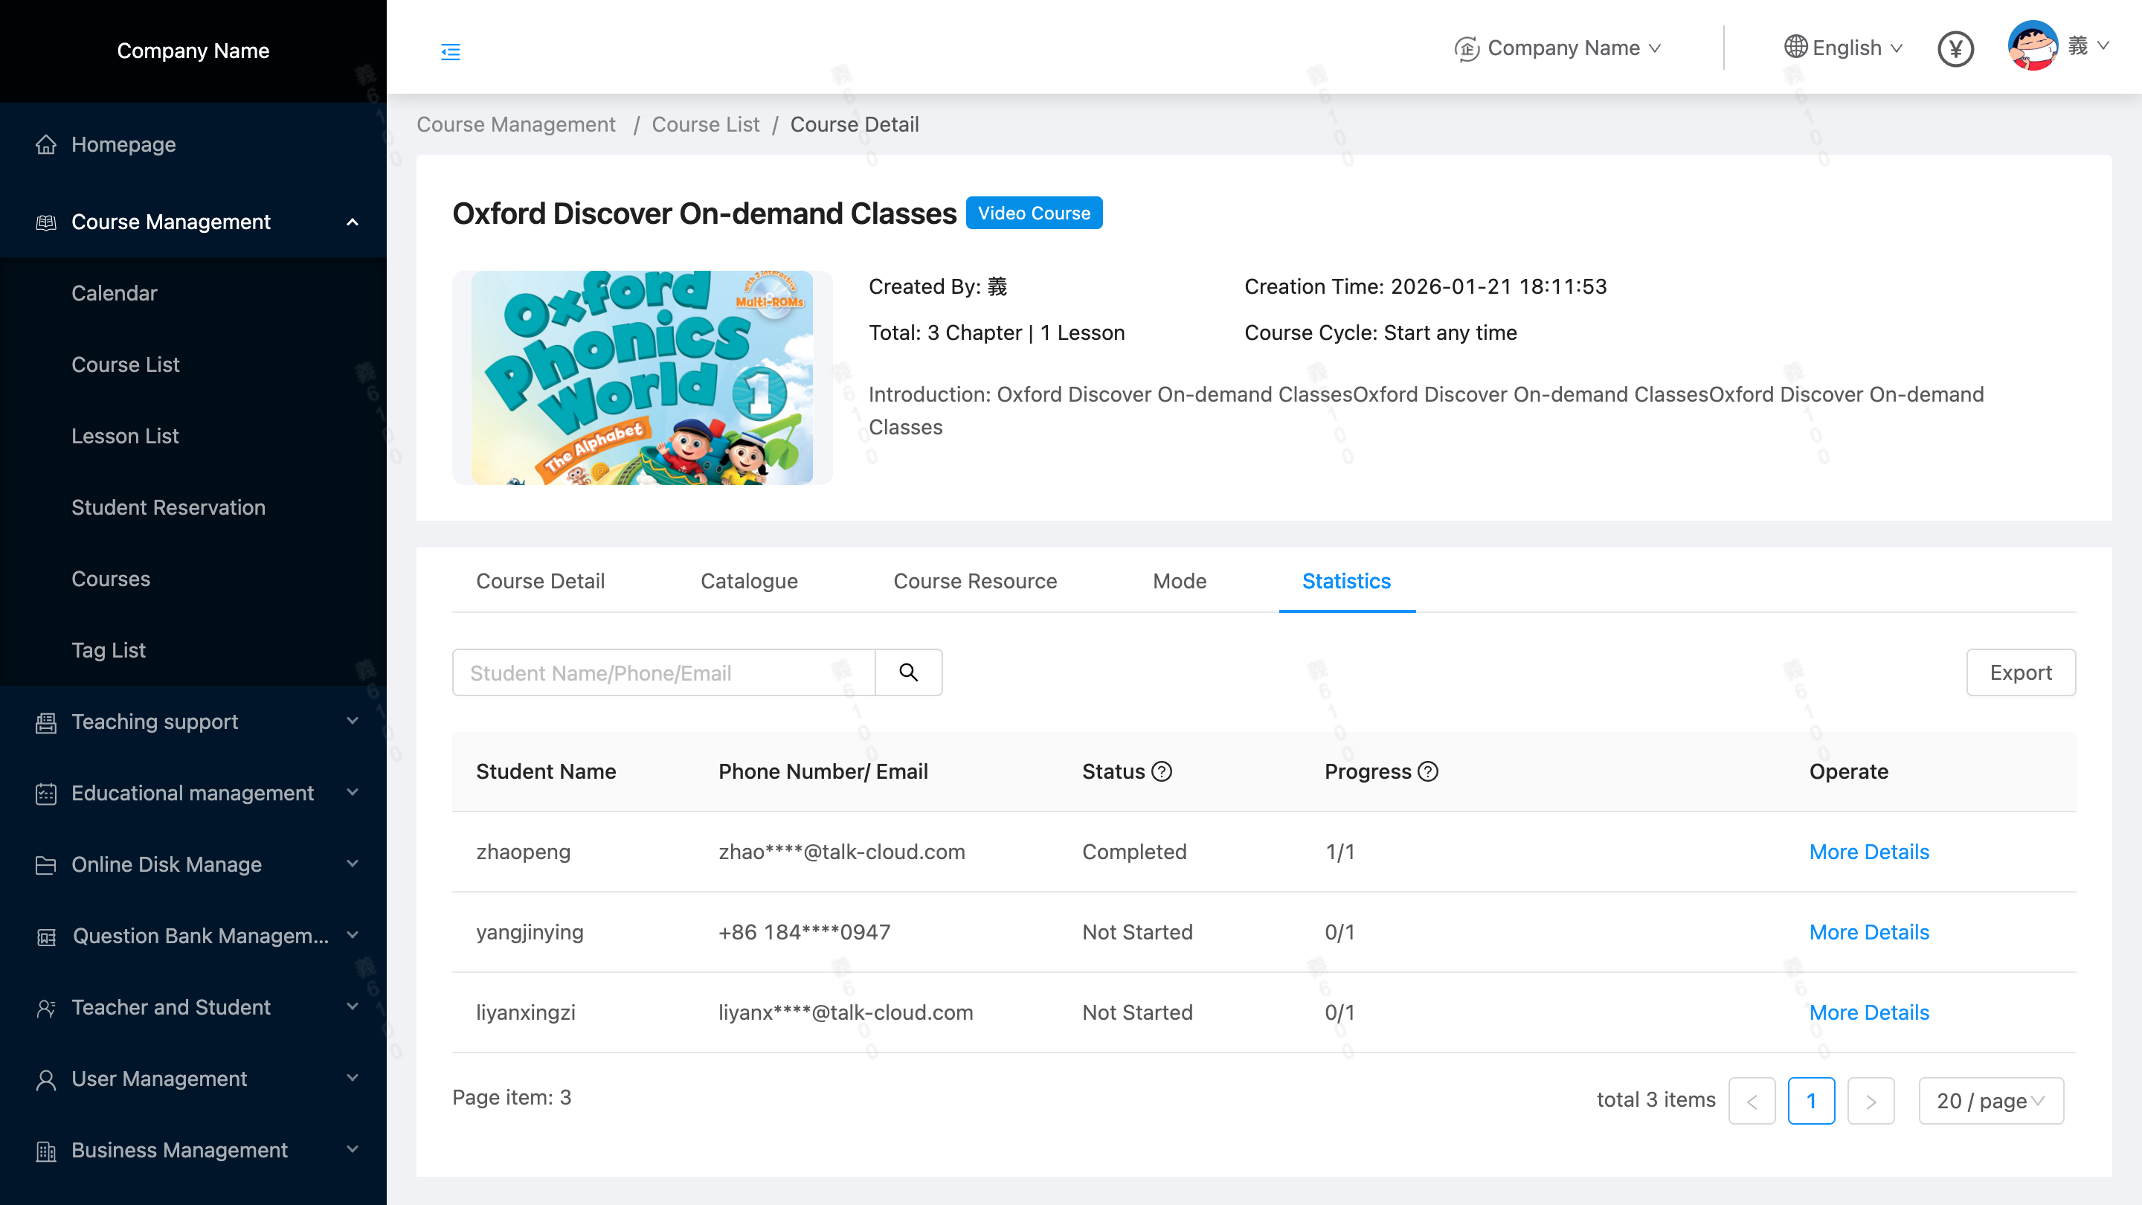Click the Status help question icon
This screenshot has width=2142, height=1205.
(x=1162, y=772)
